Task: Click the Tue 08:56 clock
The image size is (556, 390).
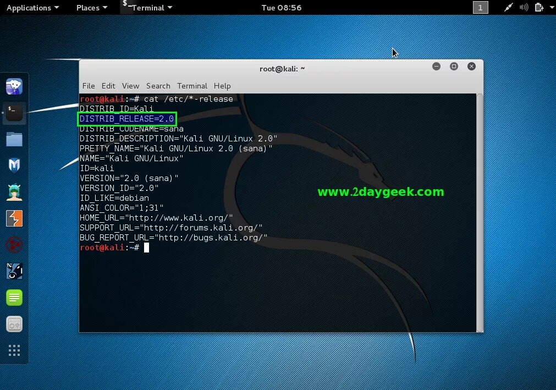Action: pyautogui.click(x=282, y=8)
